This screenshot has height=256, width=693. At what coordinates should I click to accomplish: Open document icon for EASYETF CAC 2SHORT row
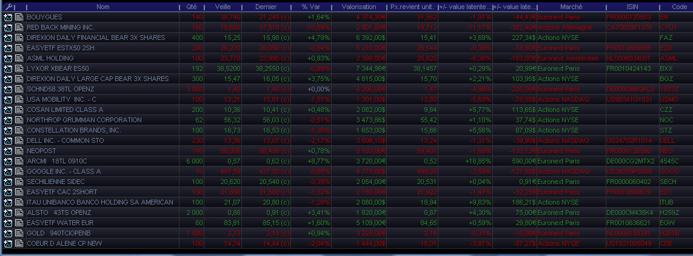[x=19, y=192]
